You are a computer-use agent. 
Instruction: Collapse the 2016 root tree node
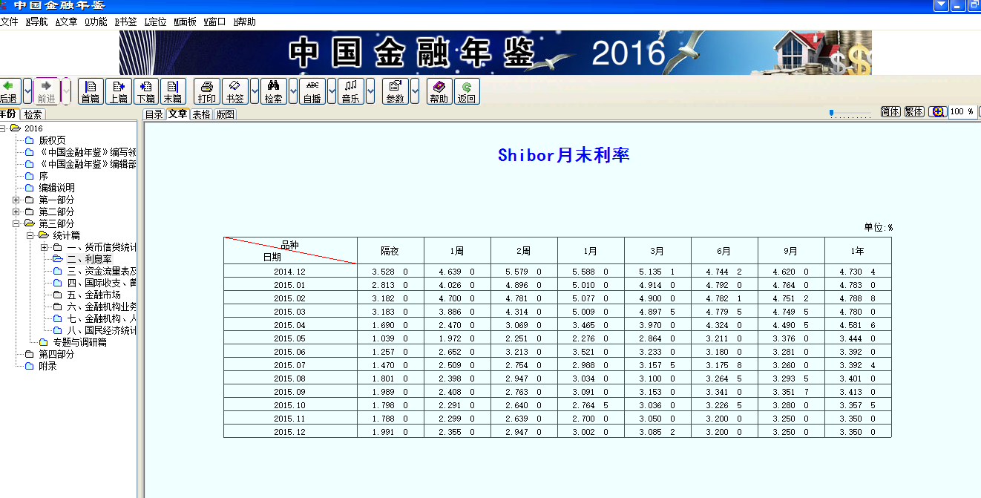tap(3, 128)
